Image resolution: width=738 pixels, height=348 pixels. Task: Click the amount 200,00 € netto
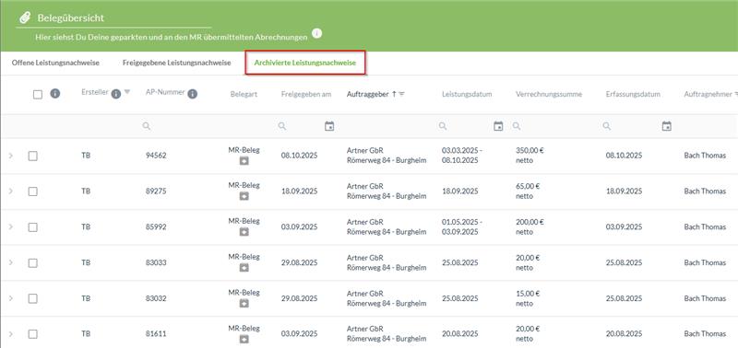coord(530,226)
